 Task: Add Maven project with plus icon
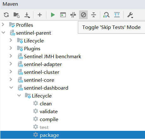[40, 15]
